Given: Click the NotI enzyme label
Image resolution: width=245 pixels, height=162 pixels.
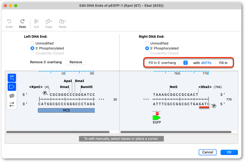Looking at the screenshot, I should pyautogui.click(x=174, y=87).
